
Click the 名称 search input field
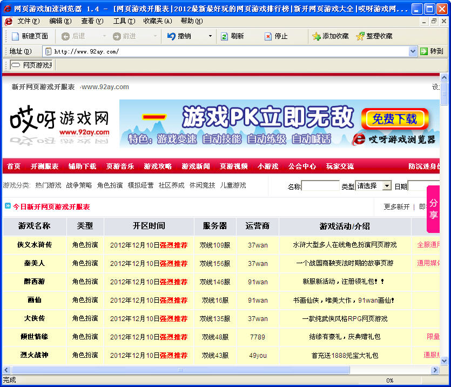[x=320, y=186]
